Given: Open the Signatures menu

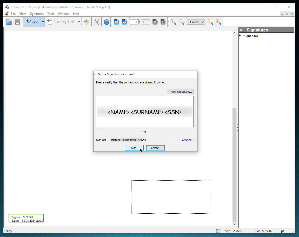Looking at the screenshot, I should [x=36, y=14].
